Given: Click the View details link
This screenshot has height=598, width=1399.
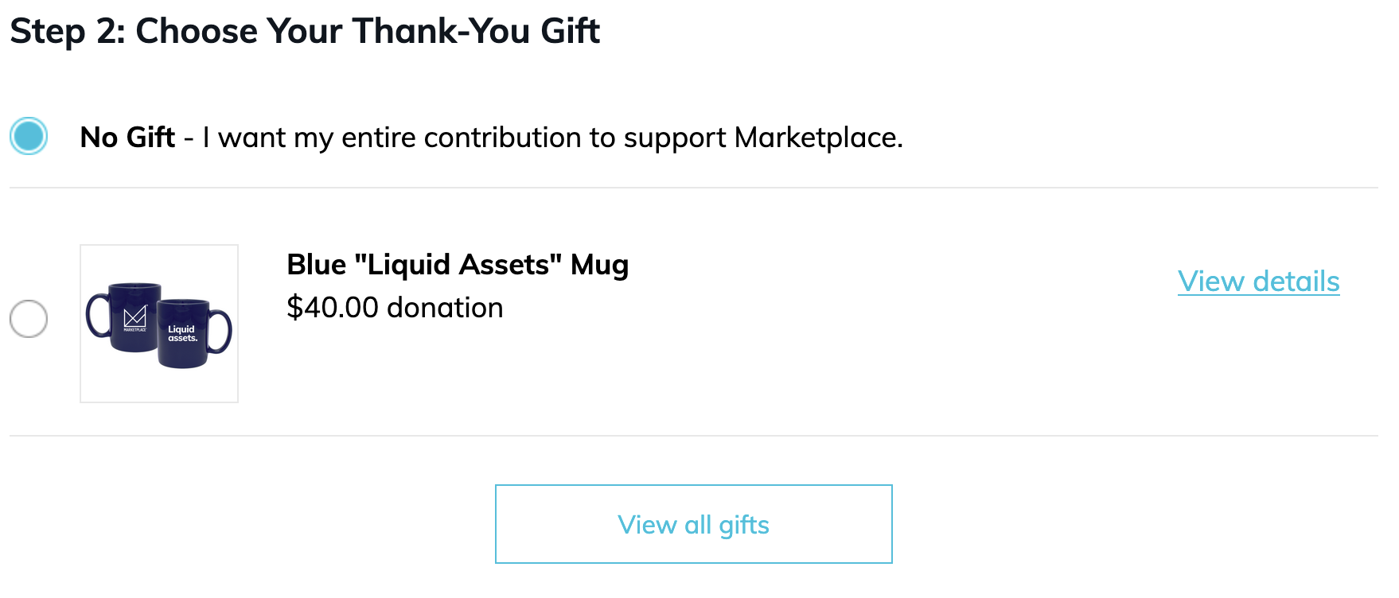Looking at the screenshot, I should tap(1258, 282).
